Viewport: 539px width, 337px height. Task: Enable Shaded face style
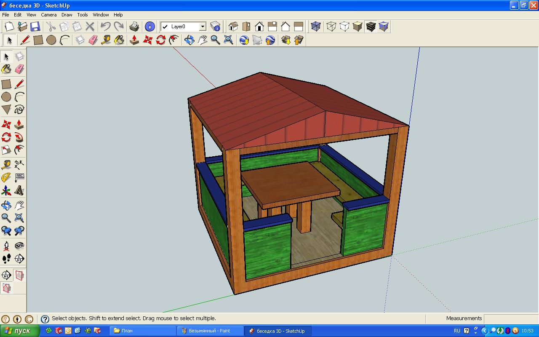(358, 27)
